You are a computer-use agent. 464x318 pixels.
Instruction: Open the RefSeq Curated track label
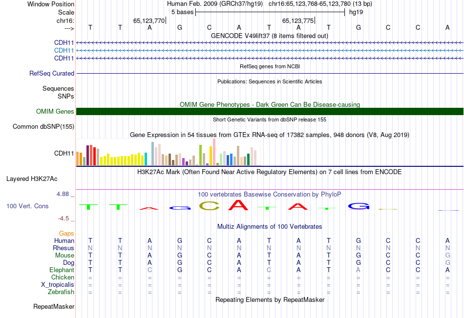pos(52,73)
